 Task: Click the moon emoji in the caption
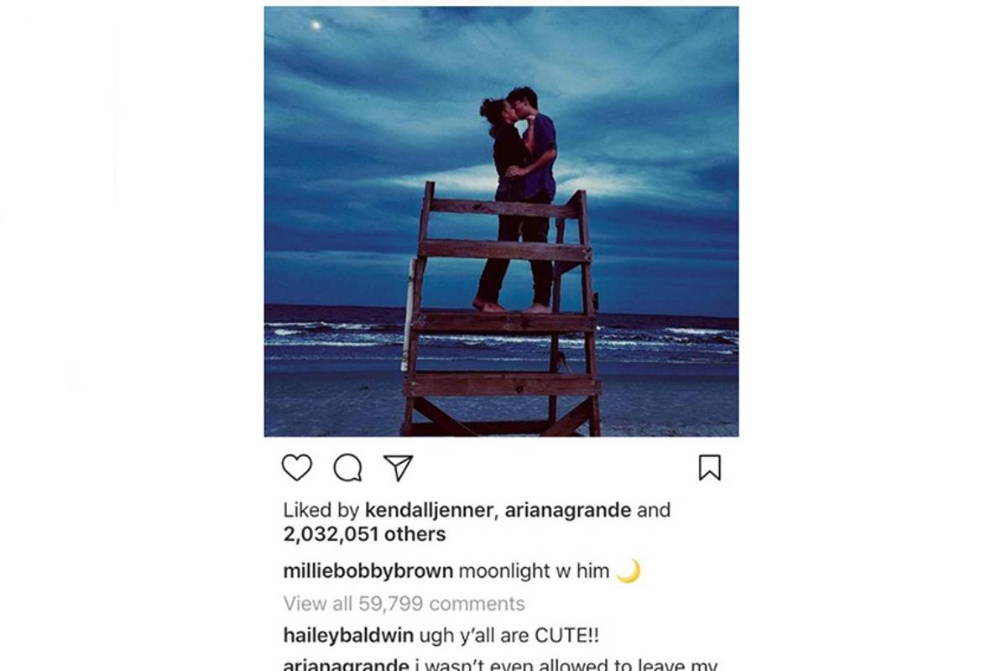click(x=628, y=572)
